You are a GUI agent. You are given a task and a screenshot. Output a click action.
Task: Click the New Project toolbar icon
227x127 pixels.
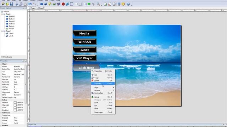pos(3,4)
